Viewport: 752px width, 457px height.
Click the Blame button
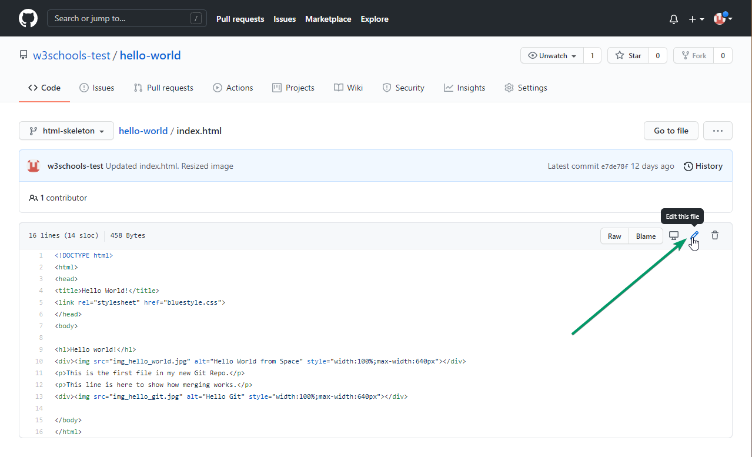pos(646,236)
